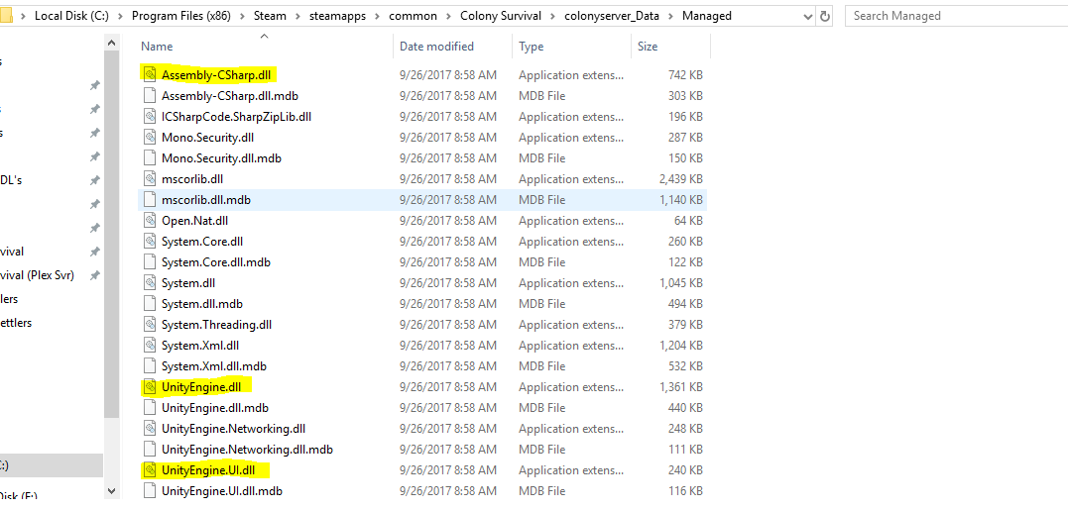Click the UnityEngine.Networking.dll file icon
This screenshot has width=1068, height=510.
(x=150, y=429)
